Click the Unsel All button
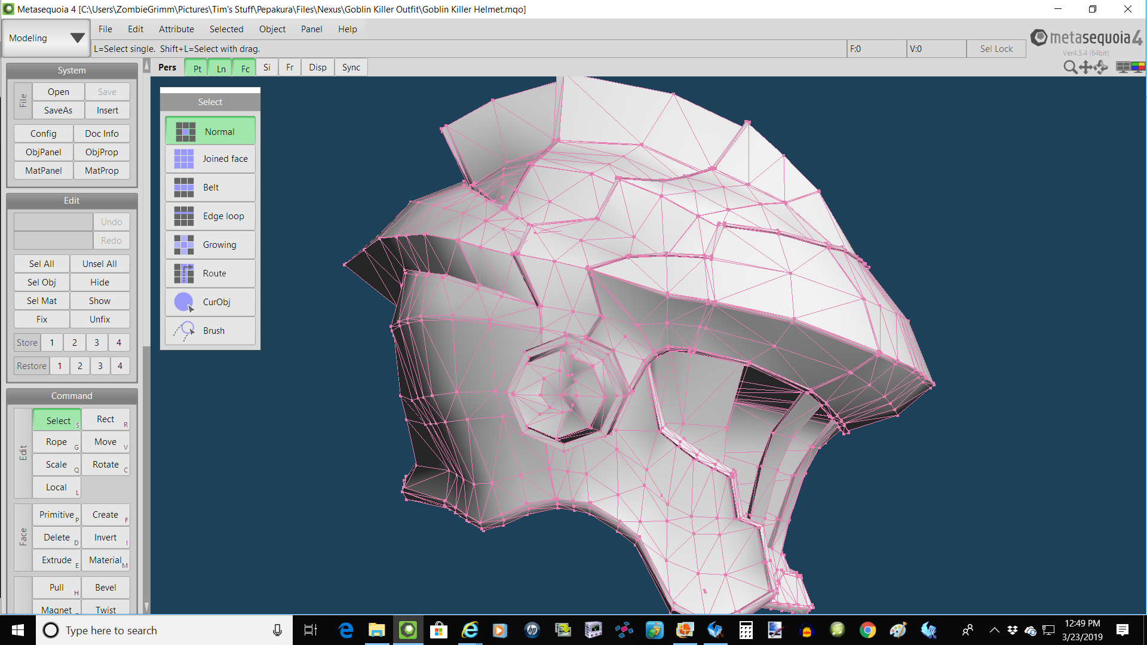This screenshot has height=645, width=1147. tap(99, 264)
